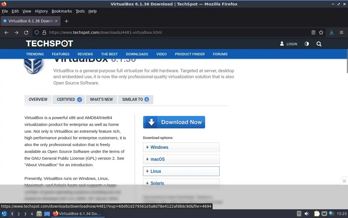The width and height of the screenshot is (348, 218).
Task: Open the Firefox downloads panel
Action: pyautogui.click(x=331, y=32)
